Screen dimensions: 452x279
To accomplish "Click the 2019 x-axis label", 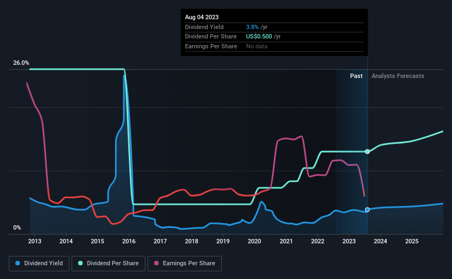I will pyautogui.click(x=223, y=241).
